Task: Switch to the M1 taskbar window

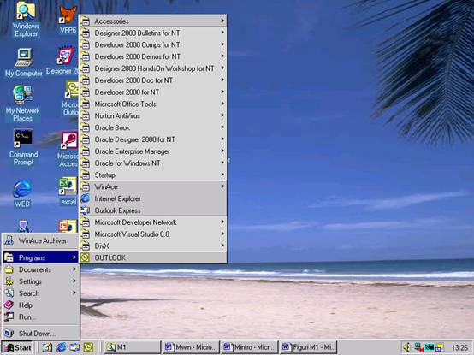Action: point(132,347)
